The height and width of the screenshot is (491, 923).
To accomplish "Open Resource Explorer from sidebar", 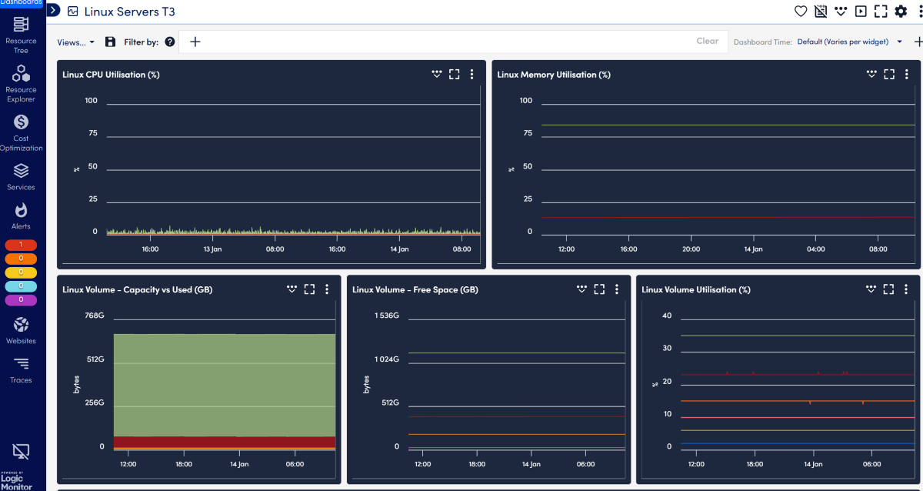I will tap(21, 82).
